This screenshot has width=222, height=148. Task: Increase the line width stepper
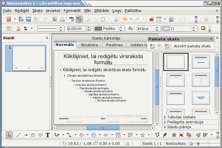[88, 27]
